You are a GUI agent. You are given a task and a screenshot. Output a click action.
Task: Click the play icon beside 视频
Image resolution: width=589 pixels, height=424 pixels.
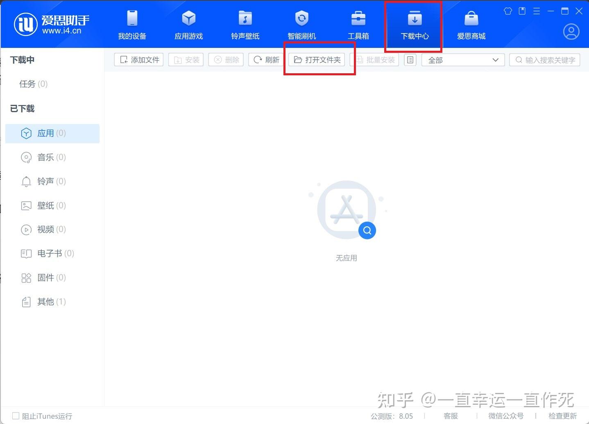click(26, 230)
